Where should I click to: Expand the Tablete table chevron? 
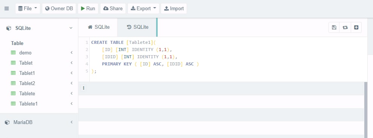71,94
